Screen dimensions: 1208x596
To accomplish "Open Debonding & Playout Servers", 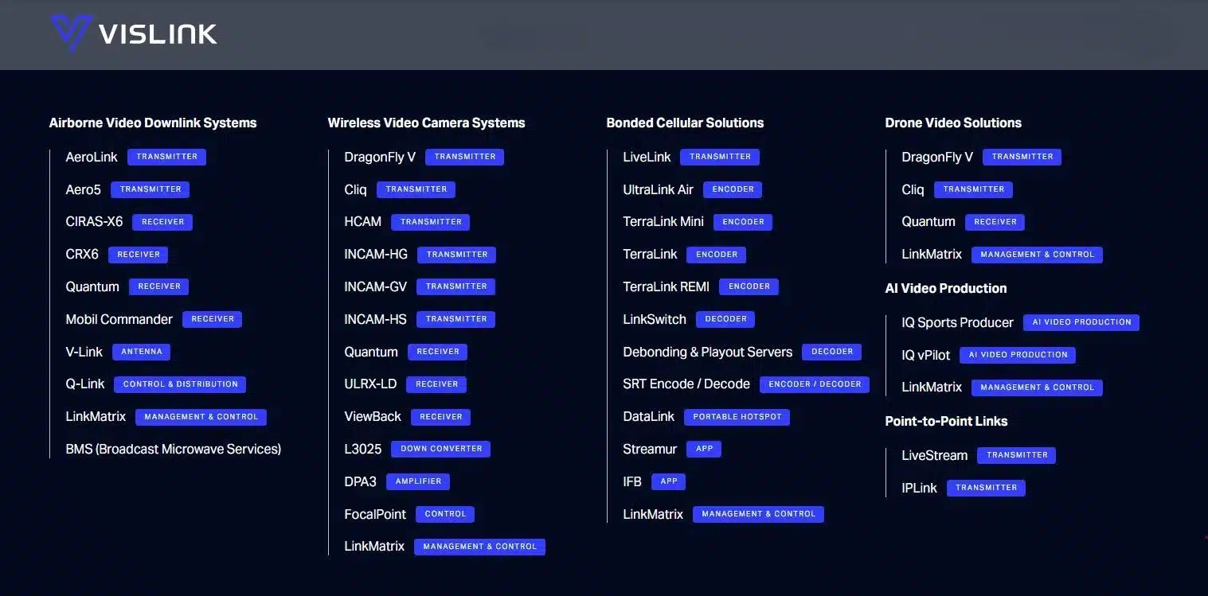I will 707,352.
